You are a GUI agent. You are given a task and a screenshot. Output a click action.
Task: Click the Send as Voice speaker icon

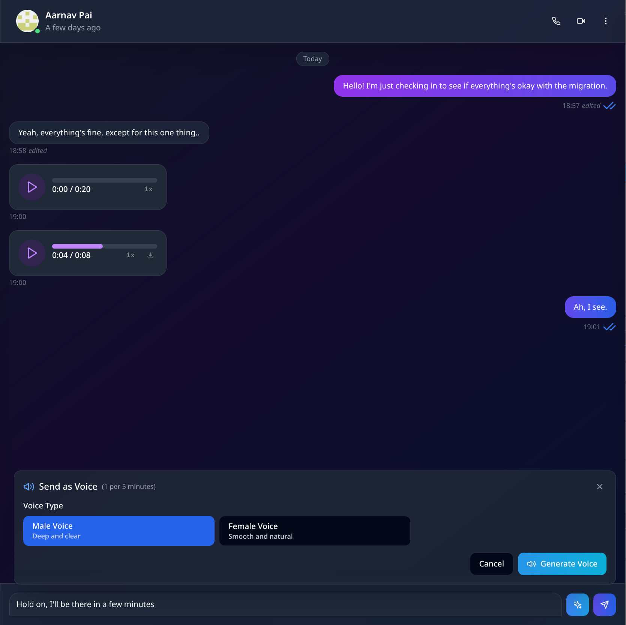(x=29, y=487)
